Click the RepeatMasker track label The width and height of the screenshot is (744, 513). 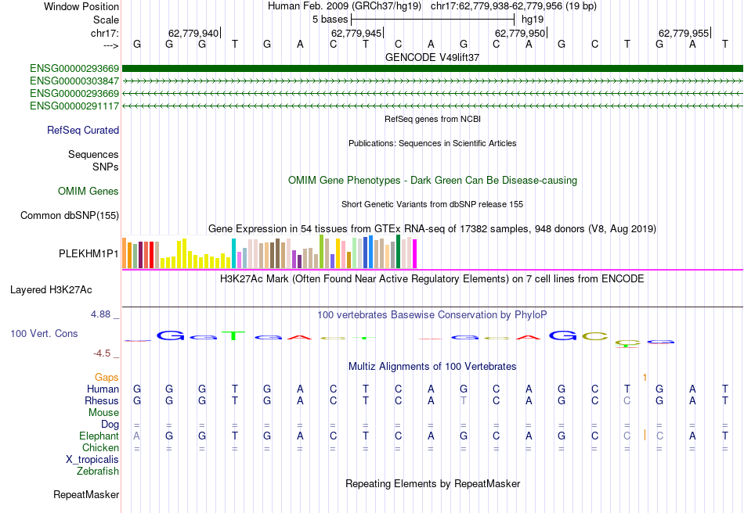point(86,494)
